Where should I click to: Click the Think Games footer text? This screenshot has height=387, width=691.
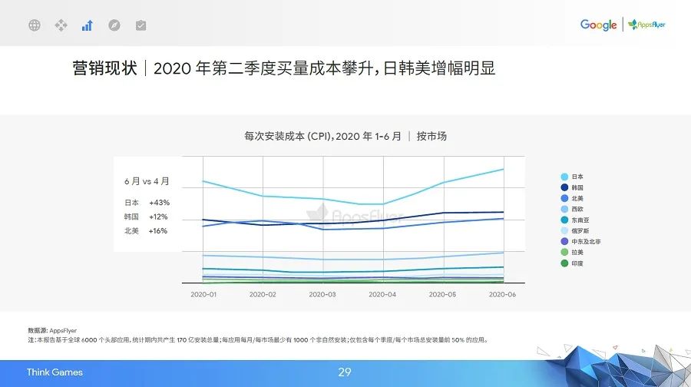click(x=55, y=372)
